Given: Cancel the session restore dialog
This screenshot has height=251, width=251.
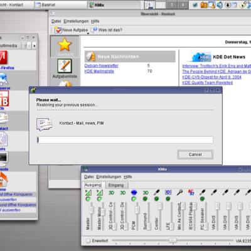Looking at the screenshot, I should (x=195, y=154).
